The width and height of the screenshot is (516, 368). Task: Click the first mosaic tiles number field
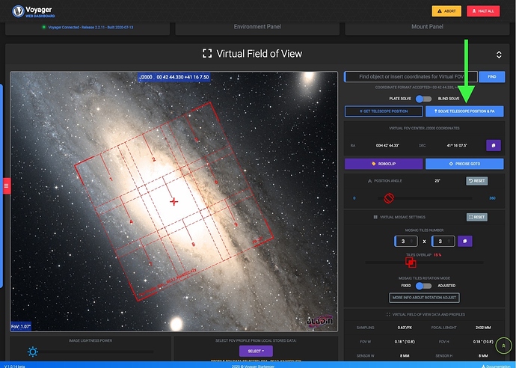406,242
